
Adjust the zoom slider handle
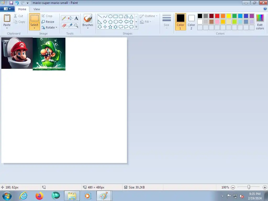click(249, 187)
